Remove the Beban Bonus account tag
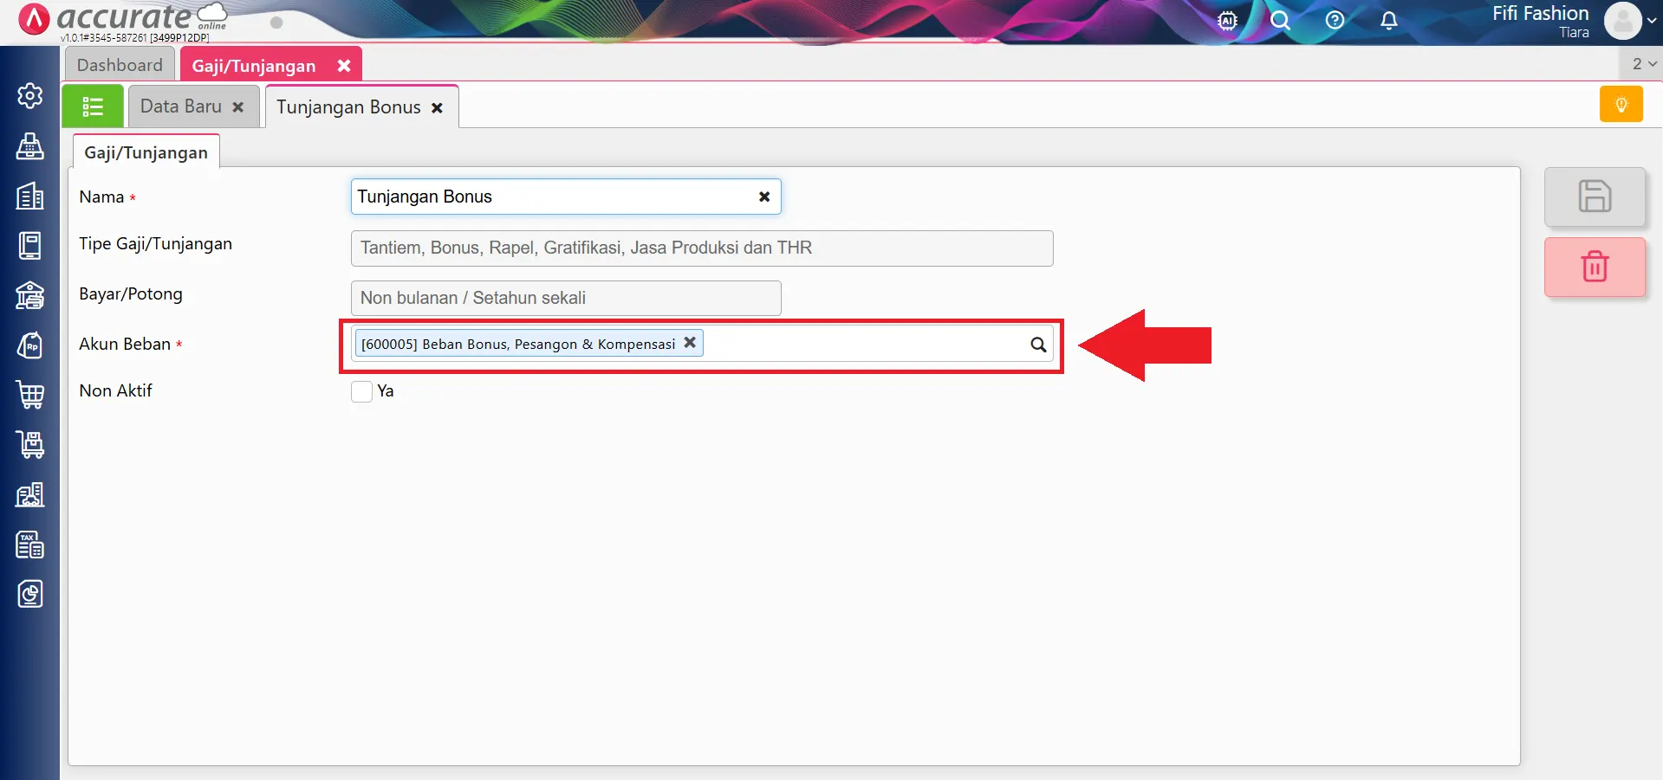The width and height of the screenshot is (1663, 780). coord(690,343)
